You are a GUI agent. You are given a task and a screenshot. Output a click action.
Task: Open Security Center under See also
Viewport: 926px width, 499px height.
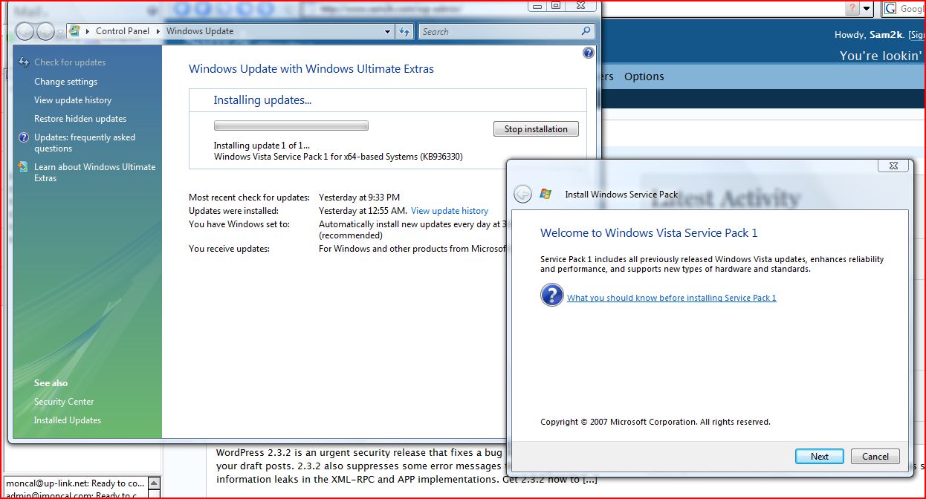[x=64, y=402]
